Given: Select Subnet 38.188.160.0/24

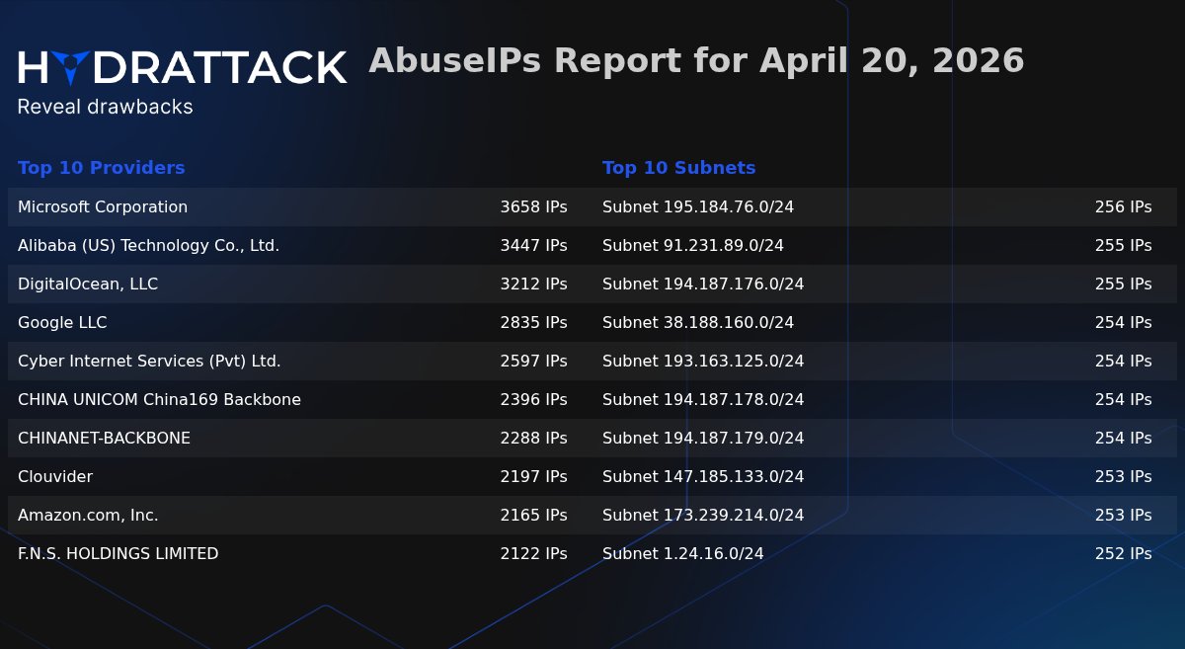Looking at the screenshot, I should (x=698, y=323).
